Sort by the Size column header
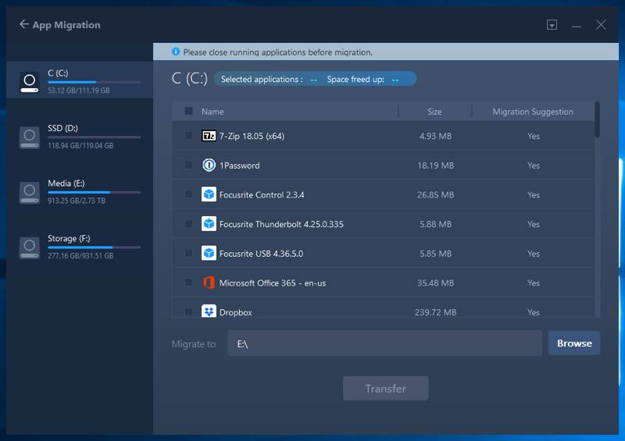The width and height of the screenshot is (625, 441). (x=434, y=112)
